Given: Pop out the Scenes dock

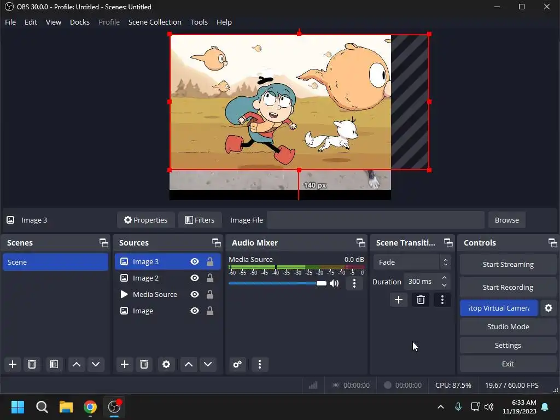Looking at the screenshot, I should [104, 243].
